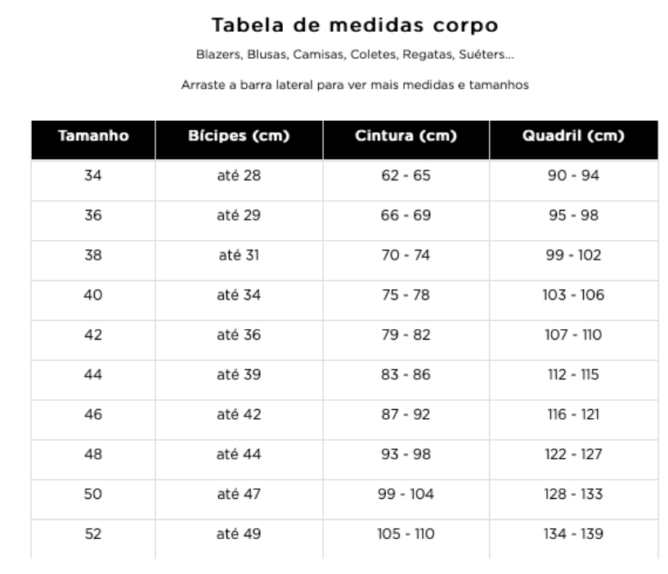Click the Tabela de medidas corpo title
Screen dimensions: 668x574
click(x=355, y=25)
